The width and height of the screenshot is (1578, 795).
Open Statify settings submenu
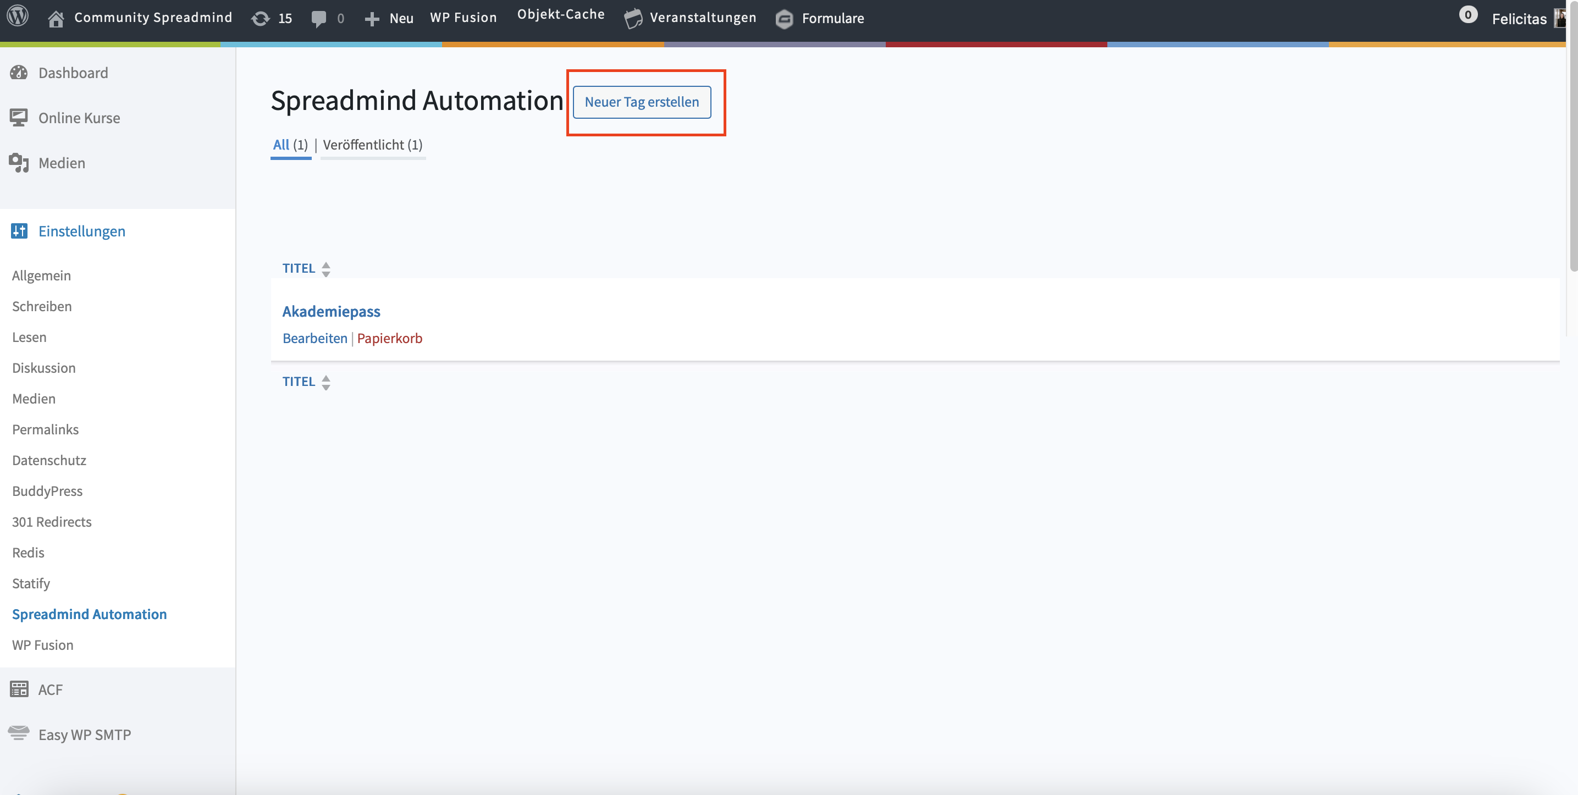(x=31, y=584)
